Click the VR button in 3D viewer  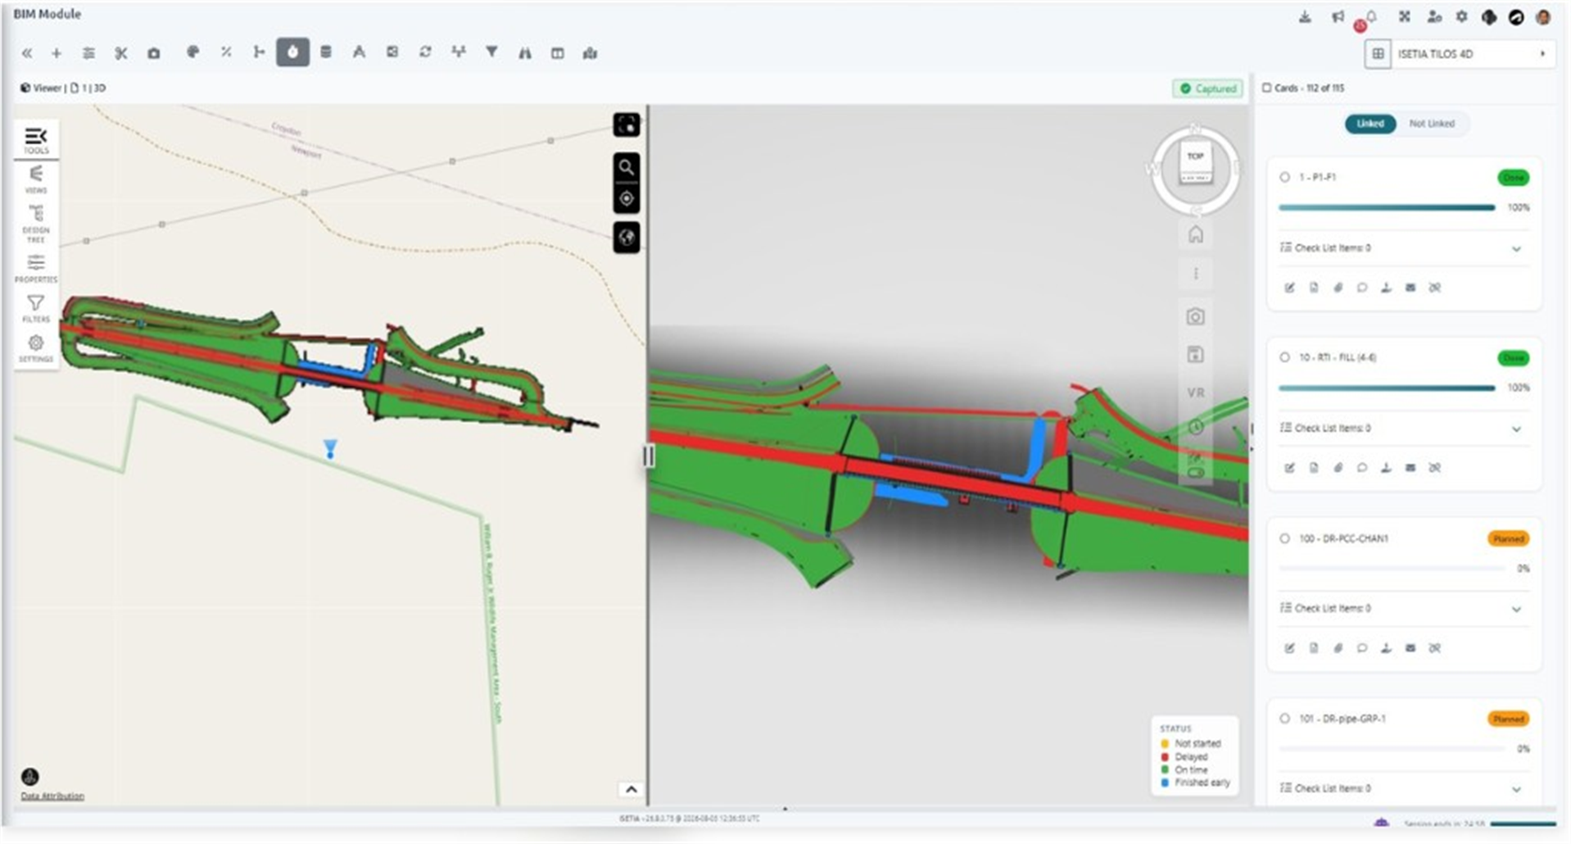point(1196,393)
